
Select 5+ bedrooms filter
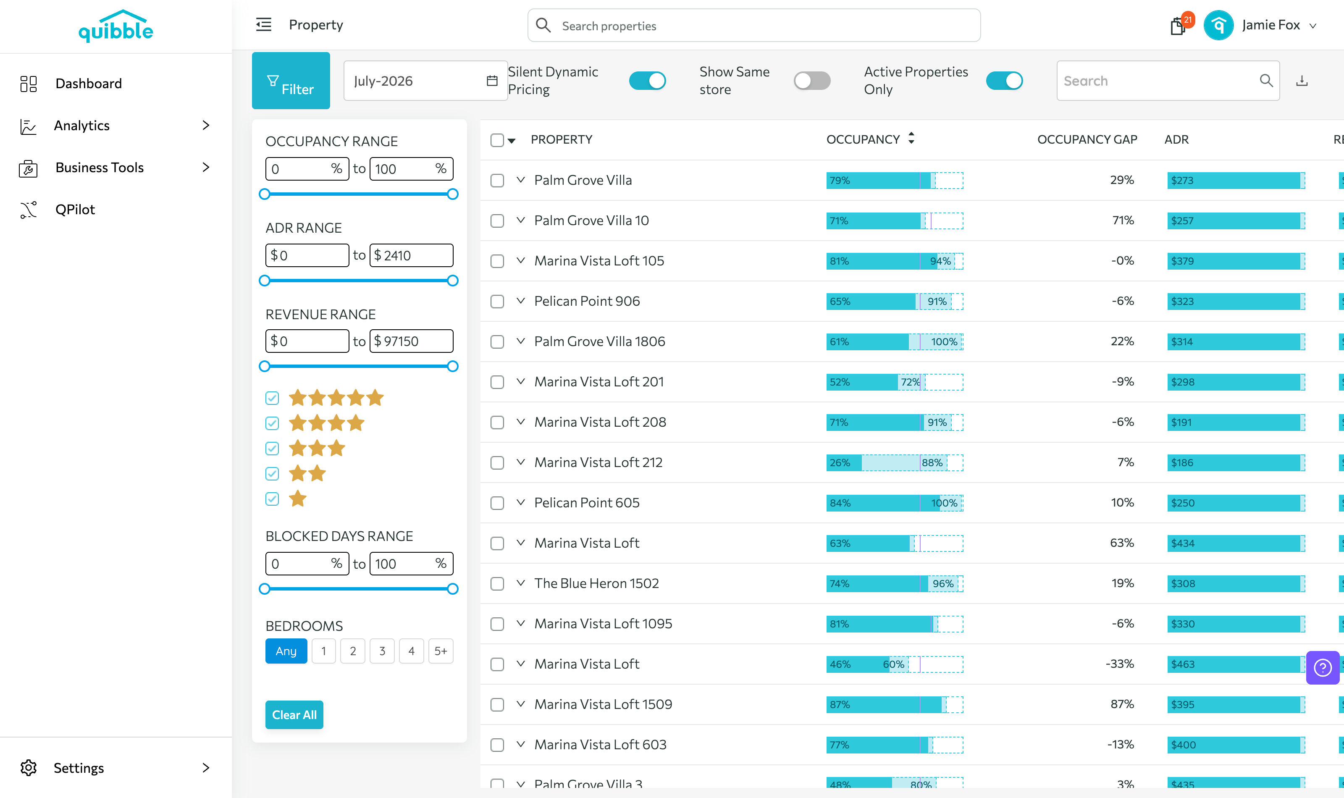tap(441, 651)
